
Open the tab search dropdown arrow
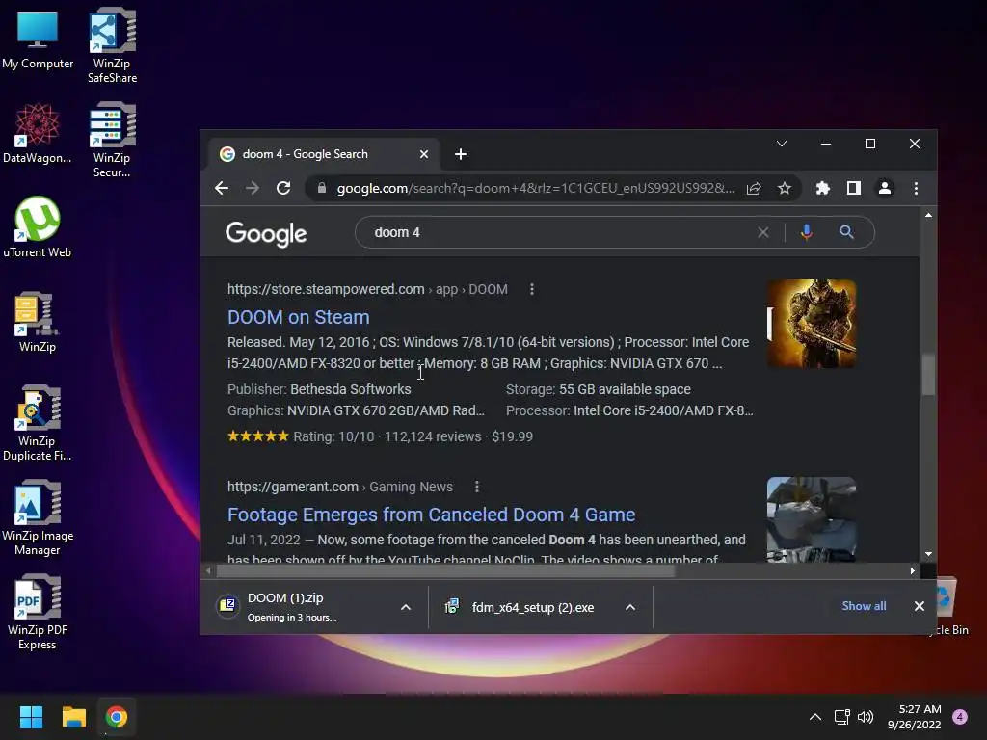pyautogui.click(x=781, y=145)
